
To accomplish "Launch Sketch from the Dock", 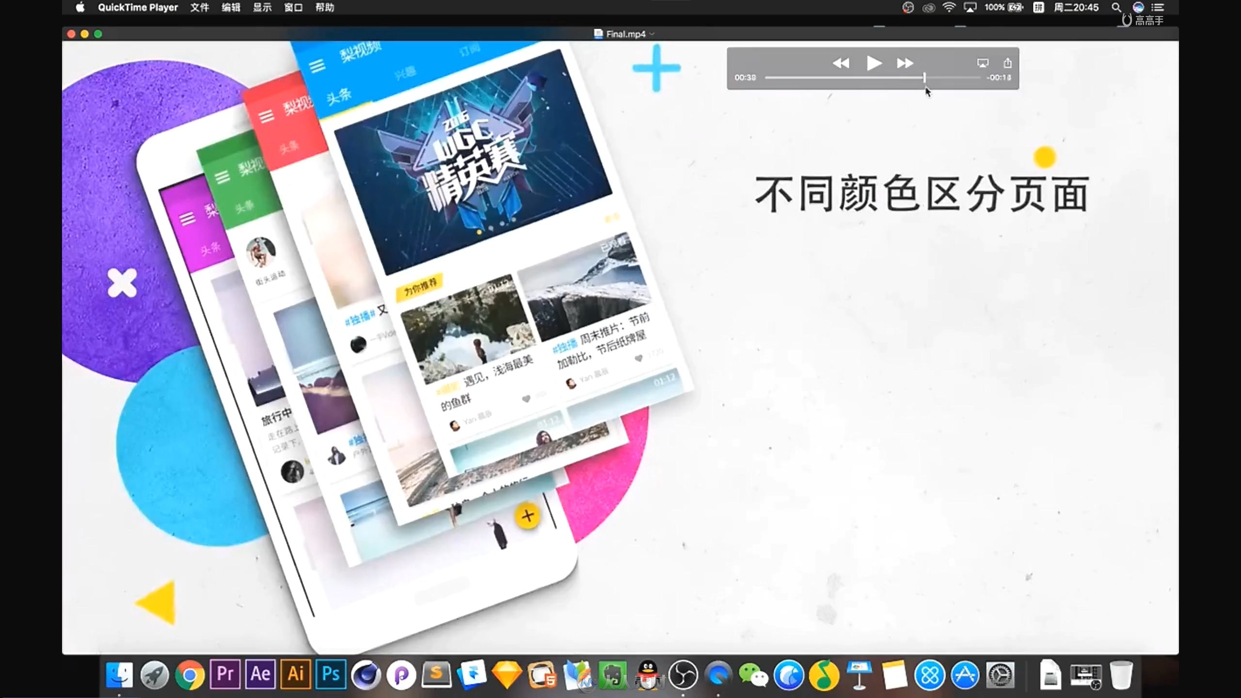I will click(507, 674).
